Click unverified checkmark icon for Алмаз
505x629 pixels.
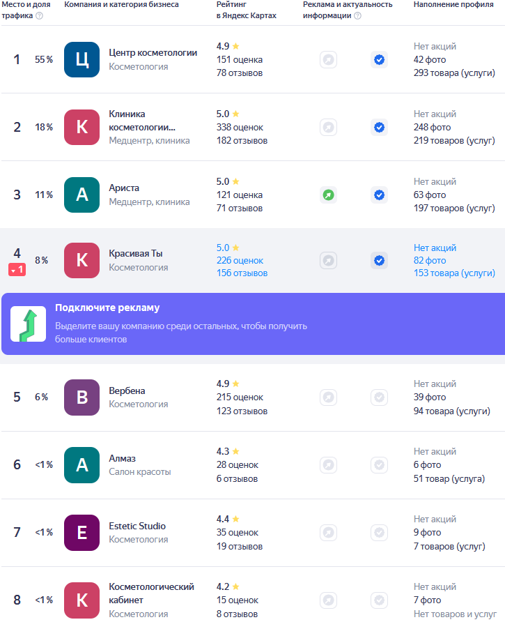tap(379, 465)
